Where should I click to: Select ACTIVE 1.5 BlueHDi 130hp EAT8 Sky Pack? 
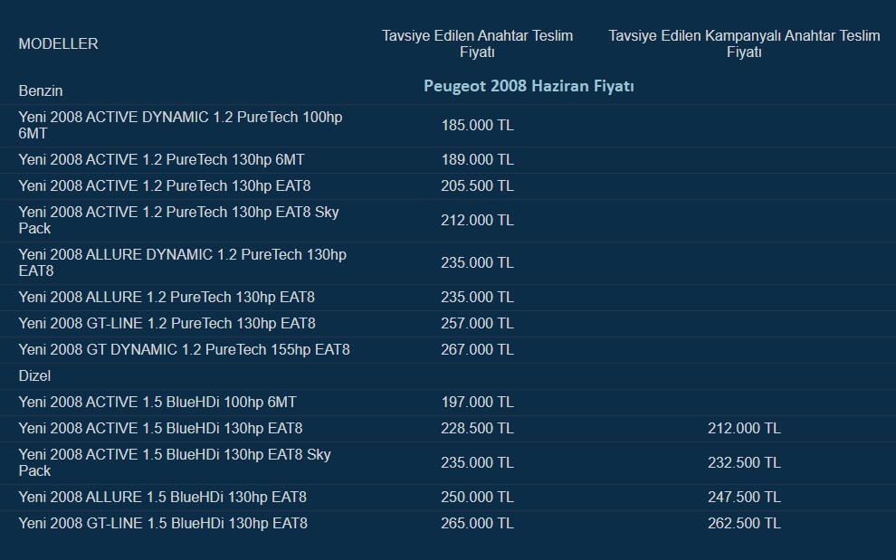click(175, 463)
